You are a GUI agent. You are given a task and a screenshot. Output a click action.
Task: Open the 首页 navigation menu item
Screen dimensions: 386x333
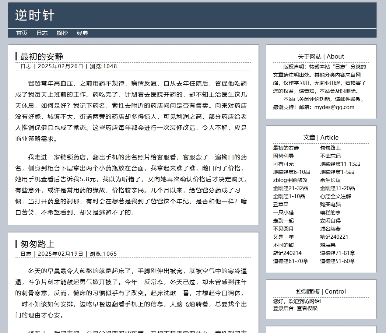coord(22,33)
